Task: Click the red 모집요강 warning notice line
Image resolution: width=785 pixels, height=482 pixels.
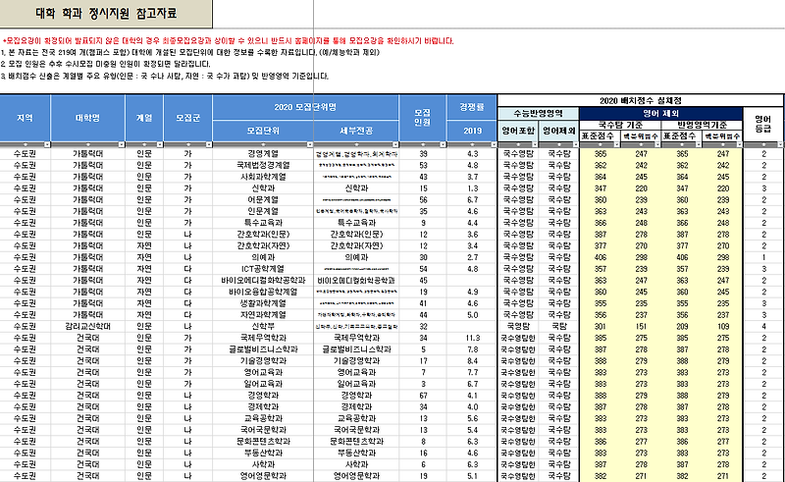Action: tap(229, 41)
